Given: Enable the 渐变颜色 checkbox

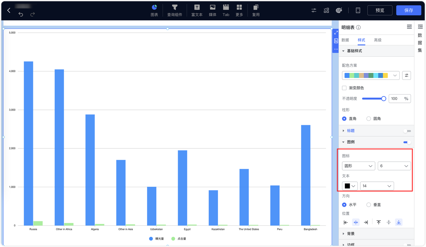Looking at the screenshot, I should (344, 88).
